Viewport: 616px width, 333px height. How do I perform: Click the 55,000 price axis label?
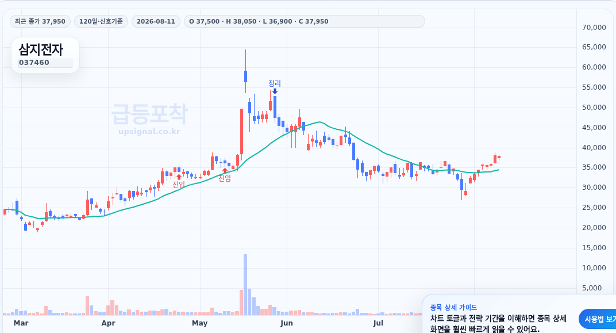594,87
